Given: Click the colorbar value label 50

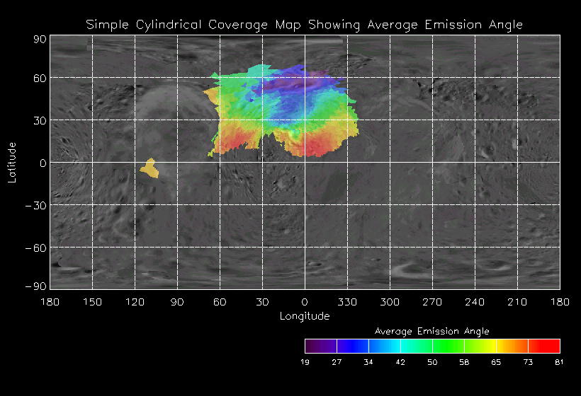Looking at the screenshot, I should pyautogui.click(x=432, y=362).
